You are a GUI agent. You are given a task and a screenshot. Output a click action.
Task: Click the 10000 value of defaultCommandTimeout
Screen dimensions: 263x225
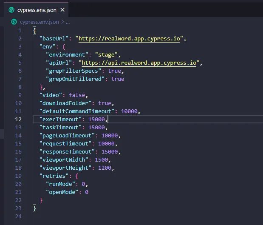point(129,111)
